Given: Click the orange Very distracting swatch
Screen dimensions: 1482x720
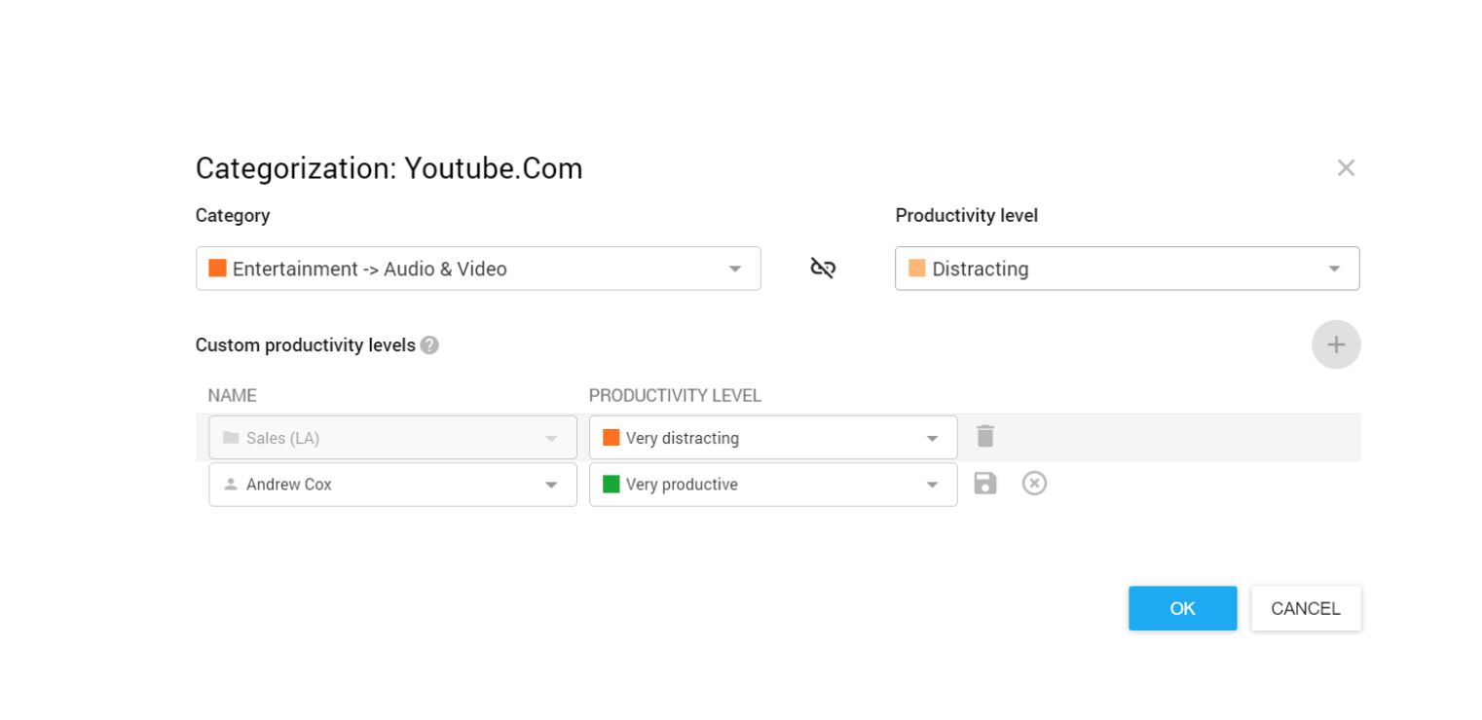Looking at the screenshot, I should [x=611, y=437].
